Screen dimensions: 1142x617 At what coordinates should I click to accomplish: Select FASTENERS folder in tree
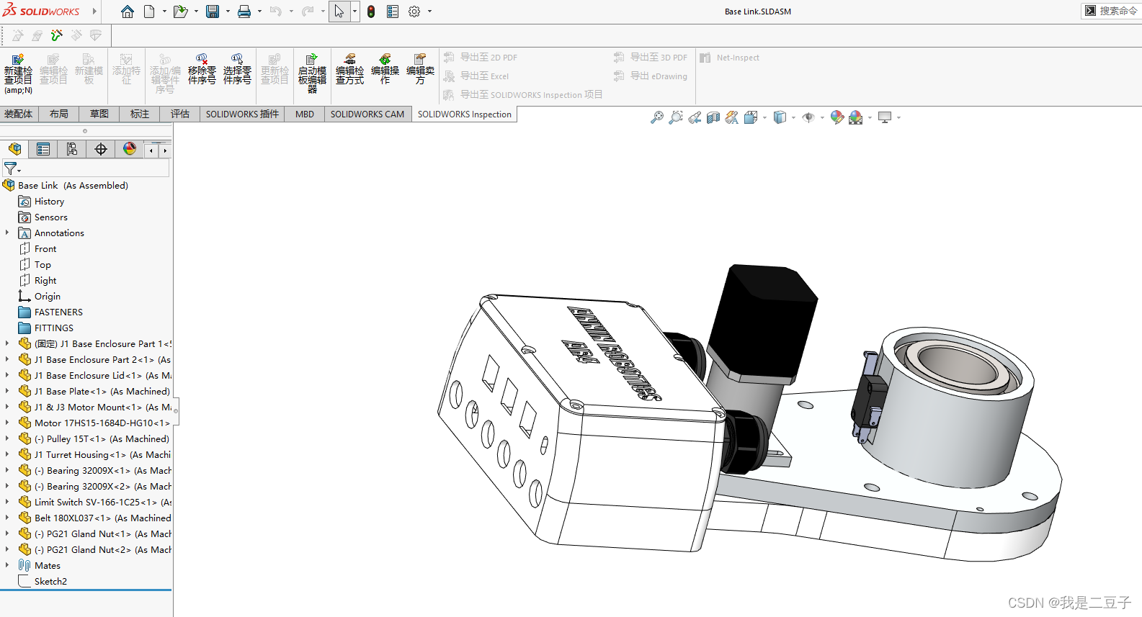pyautogui.click(x=58, y=312)
